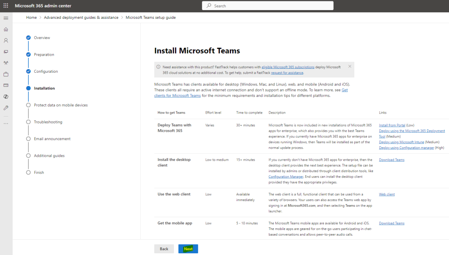Click 'How to get Teams' column header
The image size is (449, 255).
tap(171, 113)
